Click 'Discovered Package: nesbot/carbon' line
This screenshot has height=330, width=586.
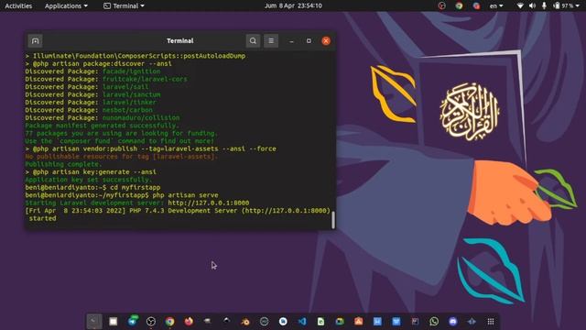[x=89, y=110]
